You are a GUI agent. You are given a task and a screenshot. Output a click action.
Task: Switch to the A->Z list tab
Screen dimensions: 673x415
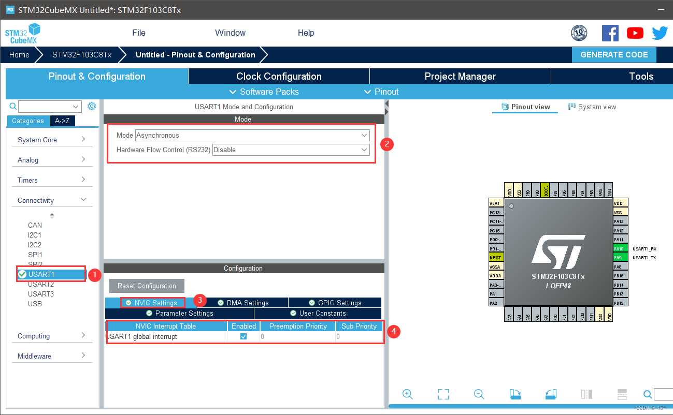[x=63, y=121]
